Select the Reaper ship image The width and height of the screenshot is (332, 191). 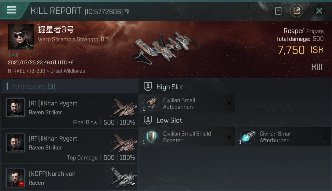[167, 47]
